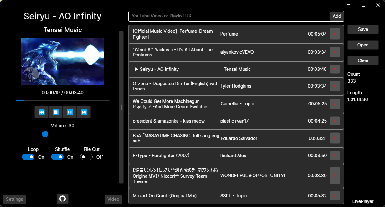Screen dimensions: 385x207
Task: Enable File Out toggle
Action: tap(86, 157)
